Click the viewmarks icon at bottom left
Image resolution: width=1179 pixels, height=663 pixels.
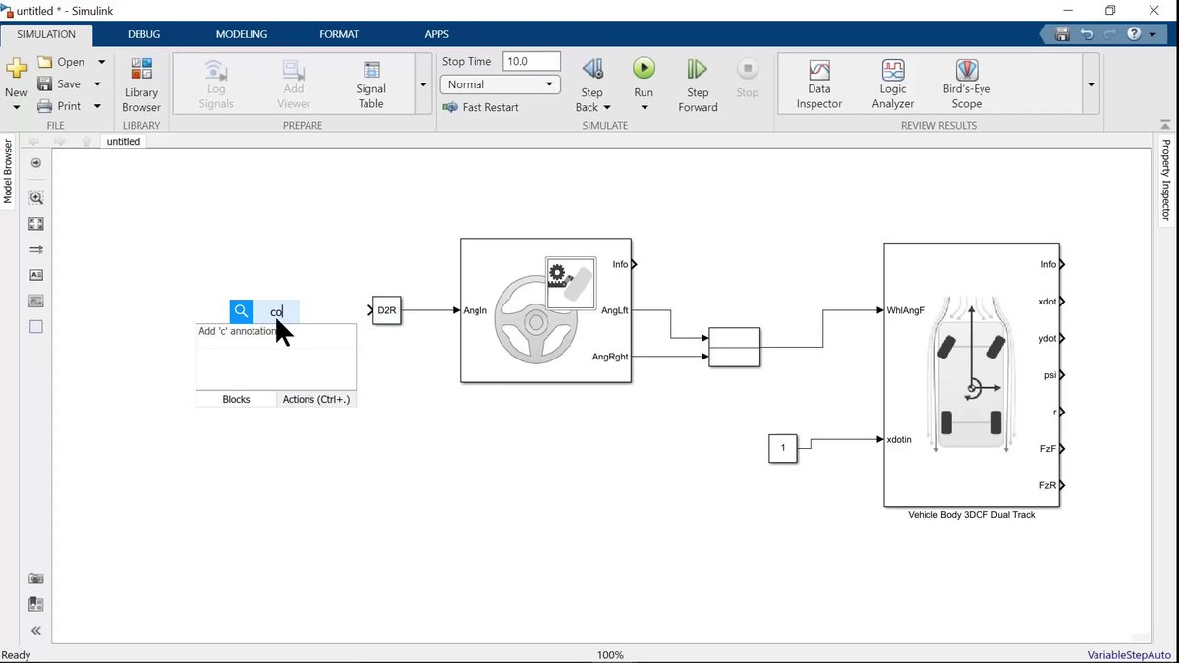coord(36,604)
